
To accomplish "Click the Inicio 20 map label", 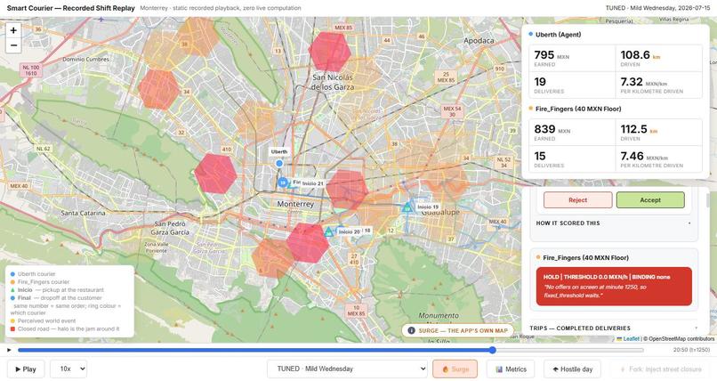I will point(349,231).
